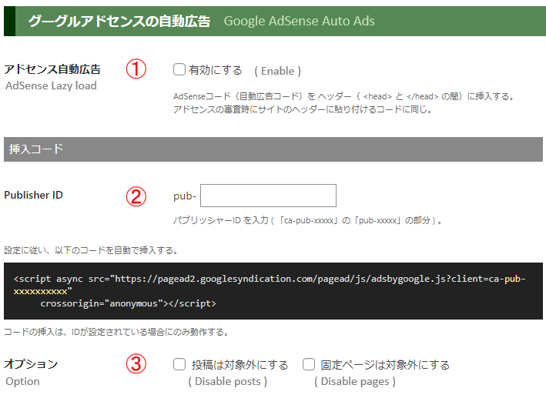The image size is (546, 395).
Task: Click the オプション label
Action: 31,364
